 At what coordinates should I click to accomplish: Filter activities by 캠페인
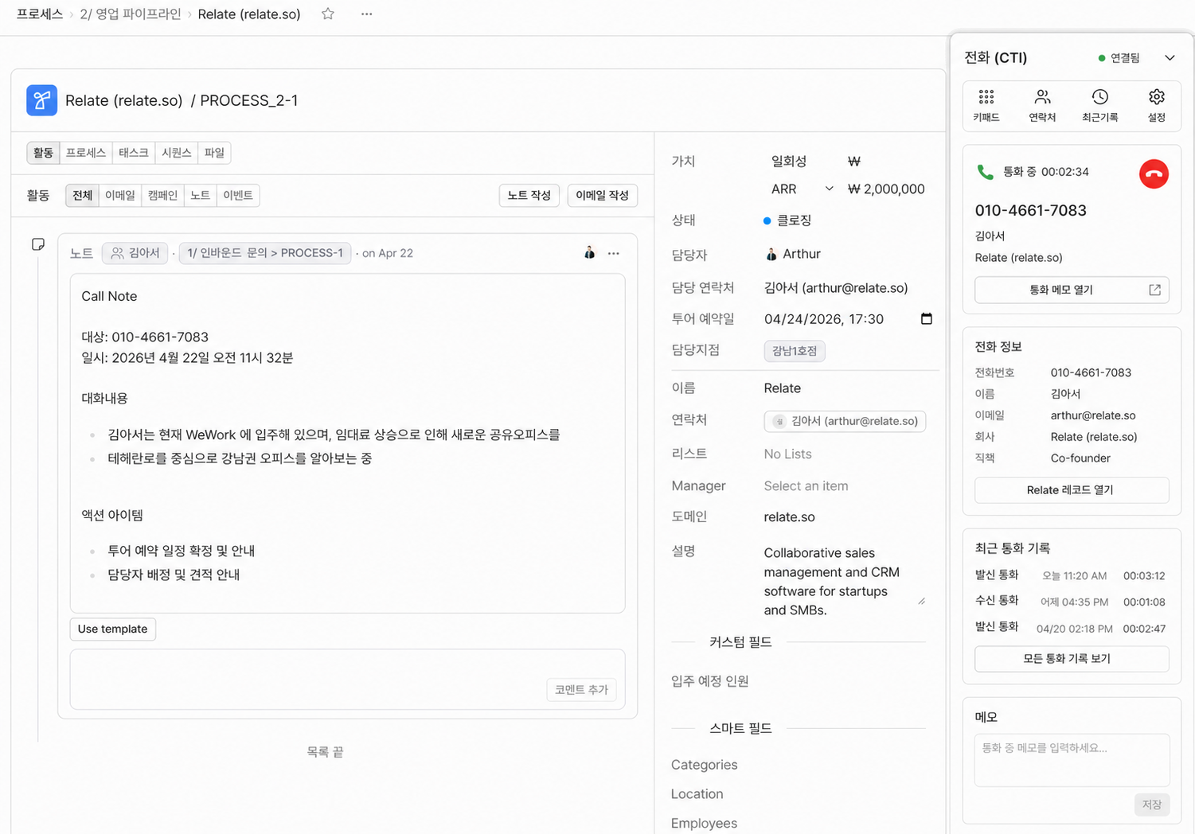pos(162,195)
